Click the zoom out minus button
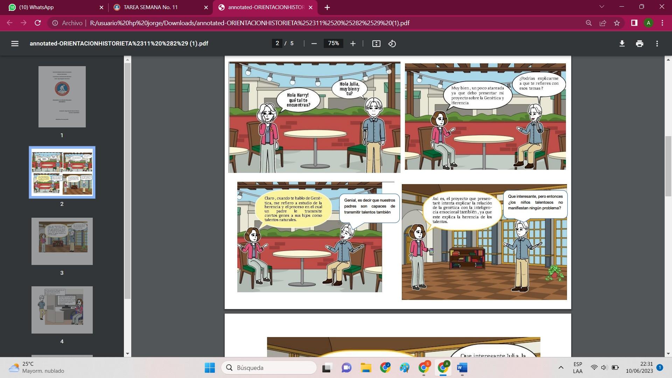The height and width of the screenshot is (378, 672). [314, 44]
